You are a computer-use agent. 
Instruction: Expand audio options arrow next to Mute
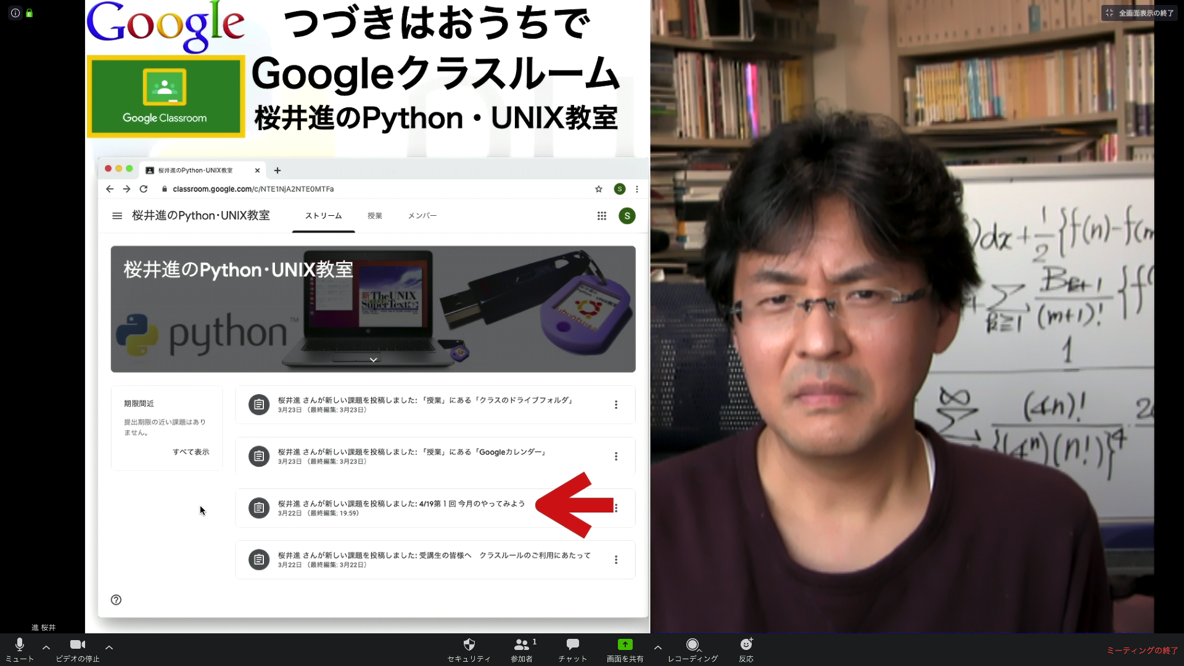[x=46, y=647]
